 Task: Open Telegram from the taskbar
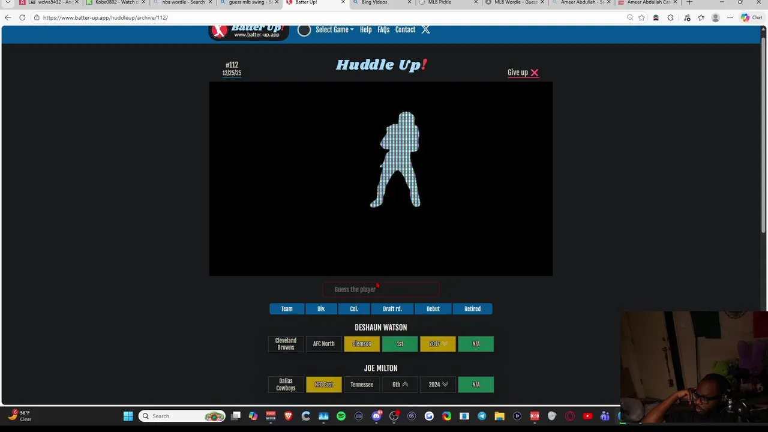pos(482,416)
